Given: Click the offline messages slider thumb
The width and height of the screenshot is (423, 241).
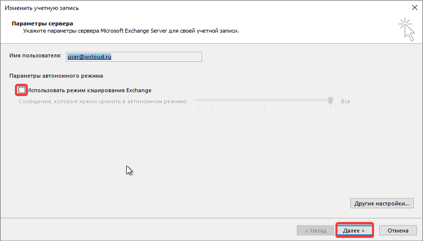Looking at the screenshot, I should pos(331,101).
